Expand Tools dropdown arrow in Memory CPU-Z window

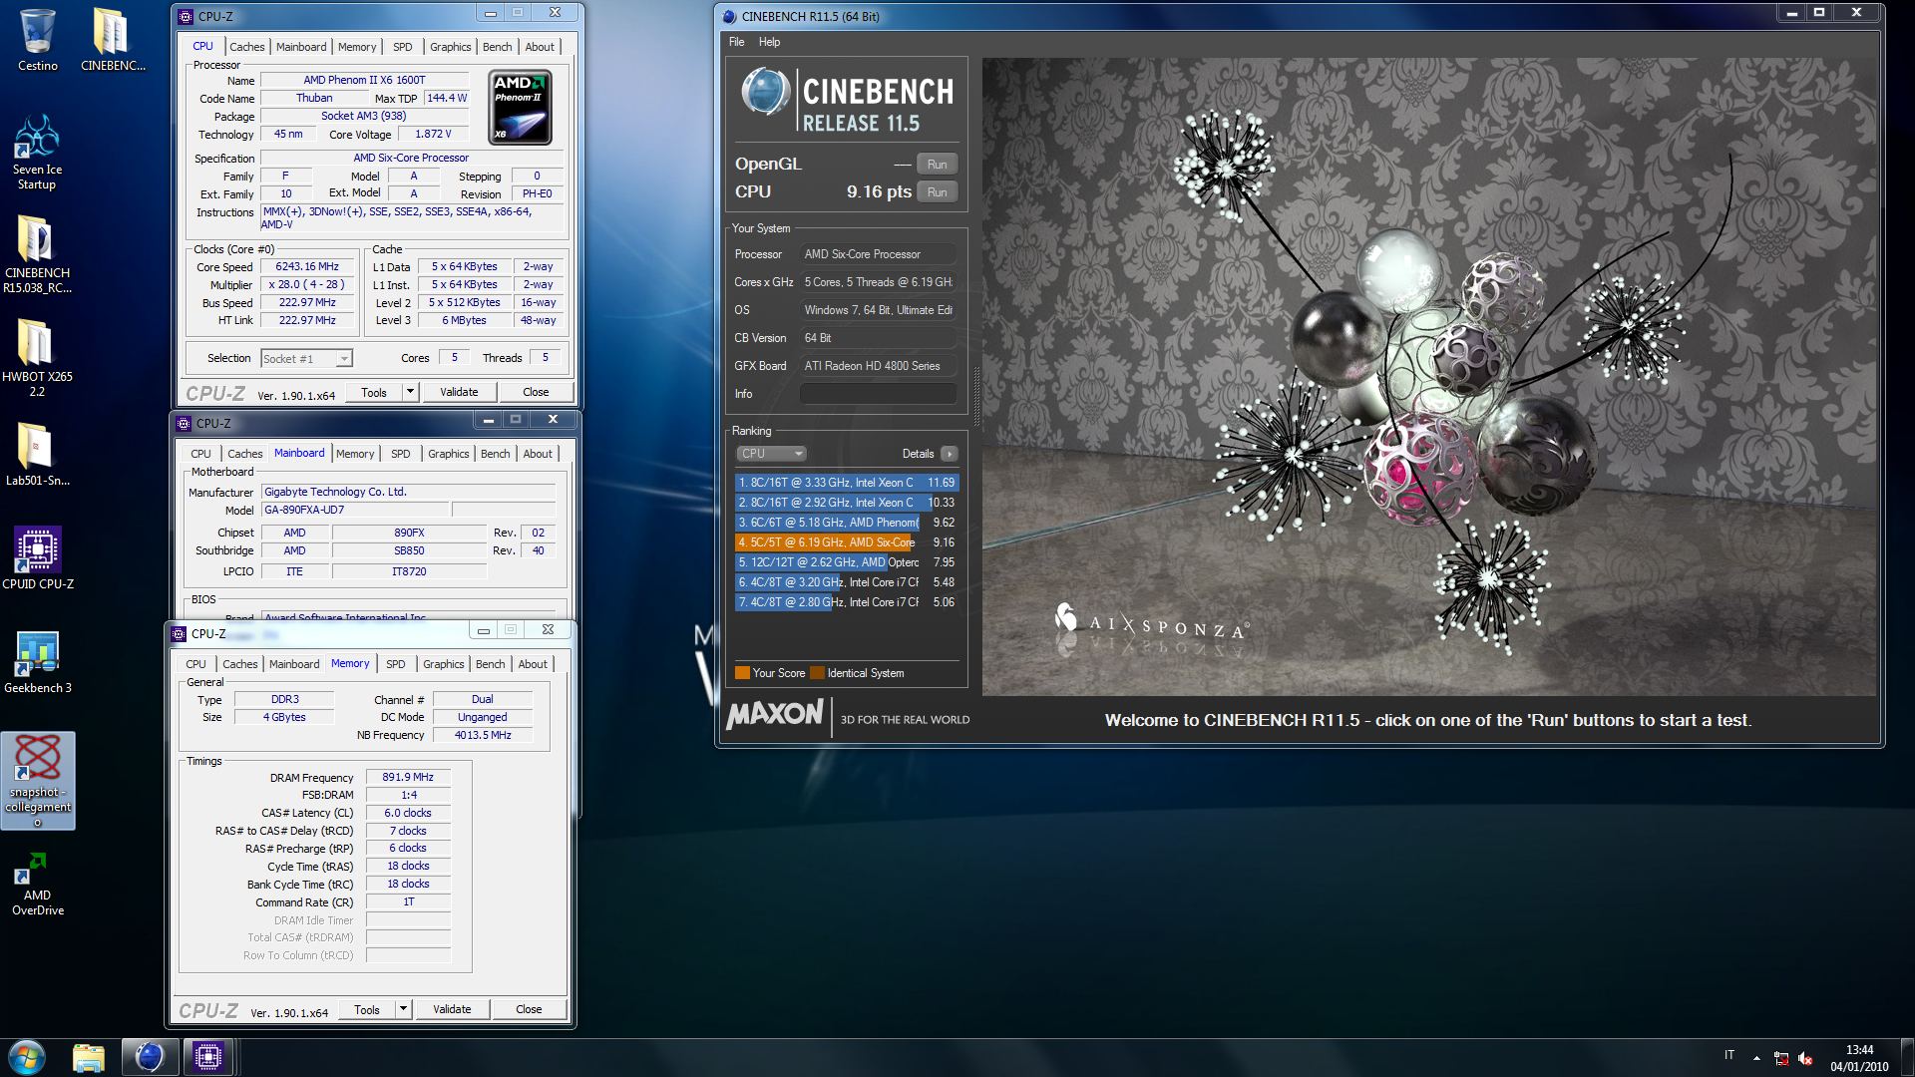pos(403,1009)
